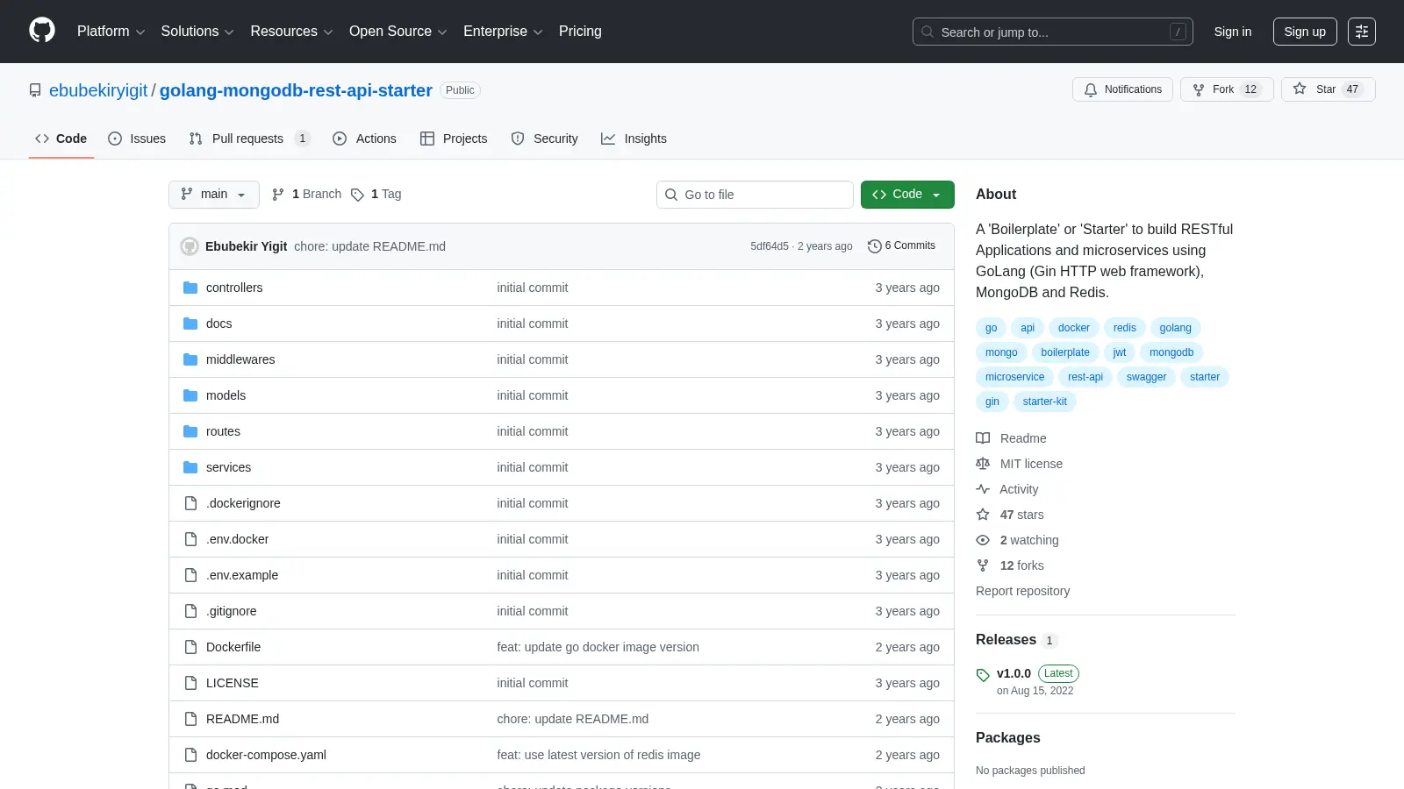Switch to the Projects tab
Viewport: 1404px width, 789px height.
454,139
